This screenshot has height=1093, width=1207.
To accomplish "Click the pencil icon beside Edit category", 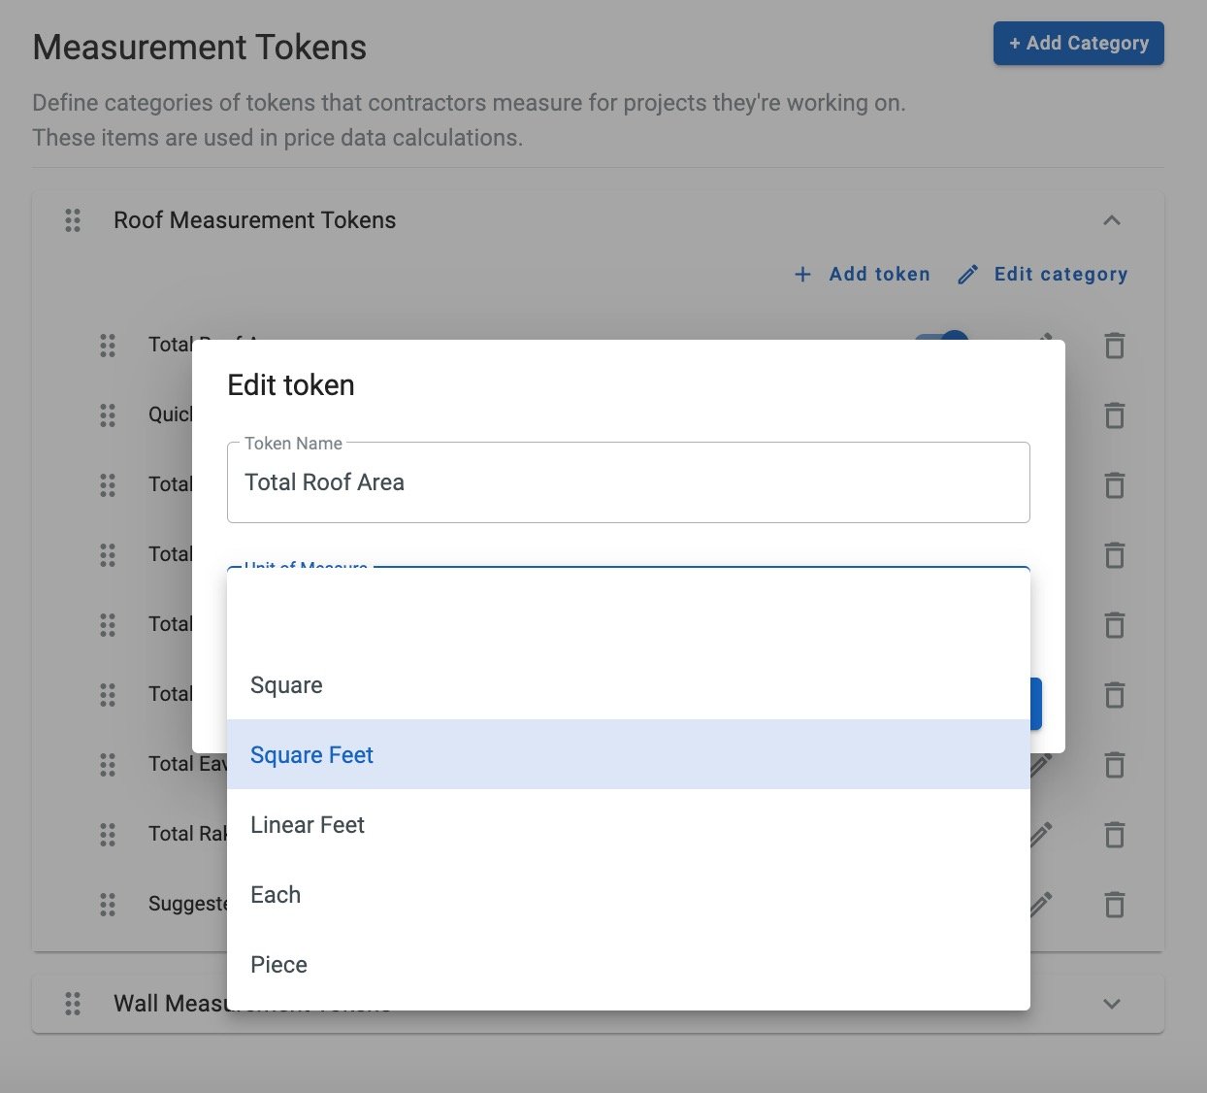I will tap(966, 274).
